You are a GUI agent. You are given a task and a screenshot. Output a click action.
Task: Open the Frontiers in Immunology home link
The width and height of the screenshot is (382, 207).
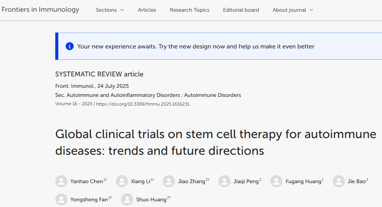pyautogui.click(x=41, y=9)
